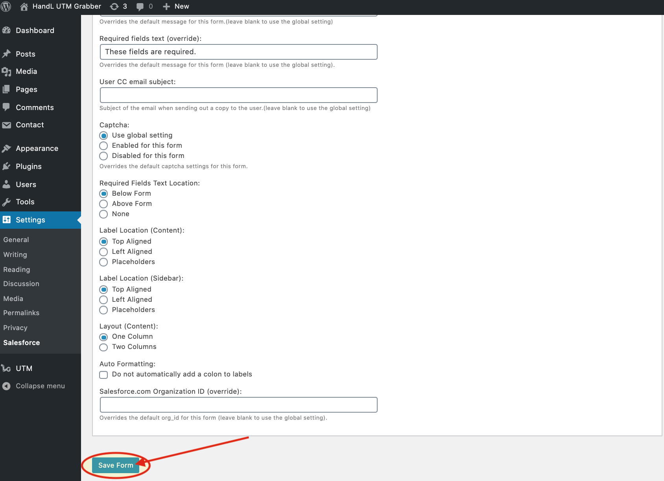Open the comments bubble icon in admin bar

coord(140,7)
